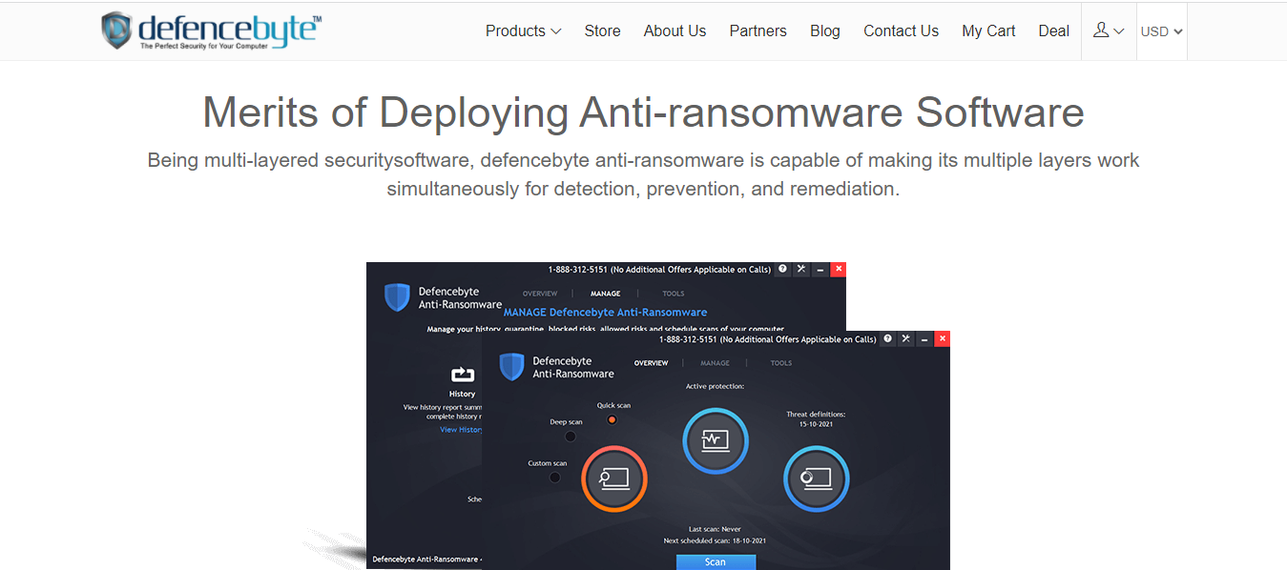Minimize the back Manage window

[x=820, y=270]
